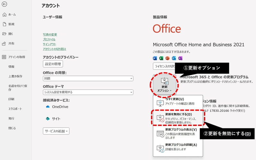This screenshot has width=256, height=160.
Task: Choose 閉じる in the sidebar
Action: click(x=12, y=128)
